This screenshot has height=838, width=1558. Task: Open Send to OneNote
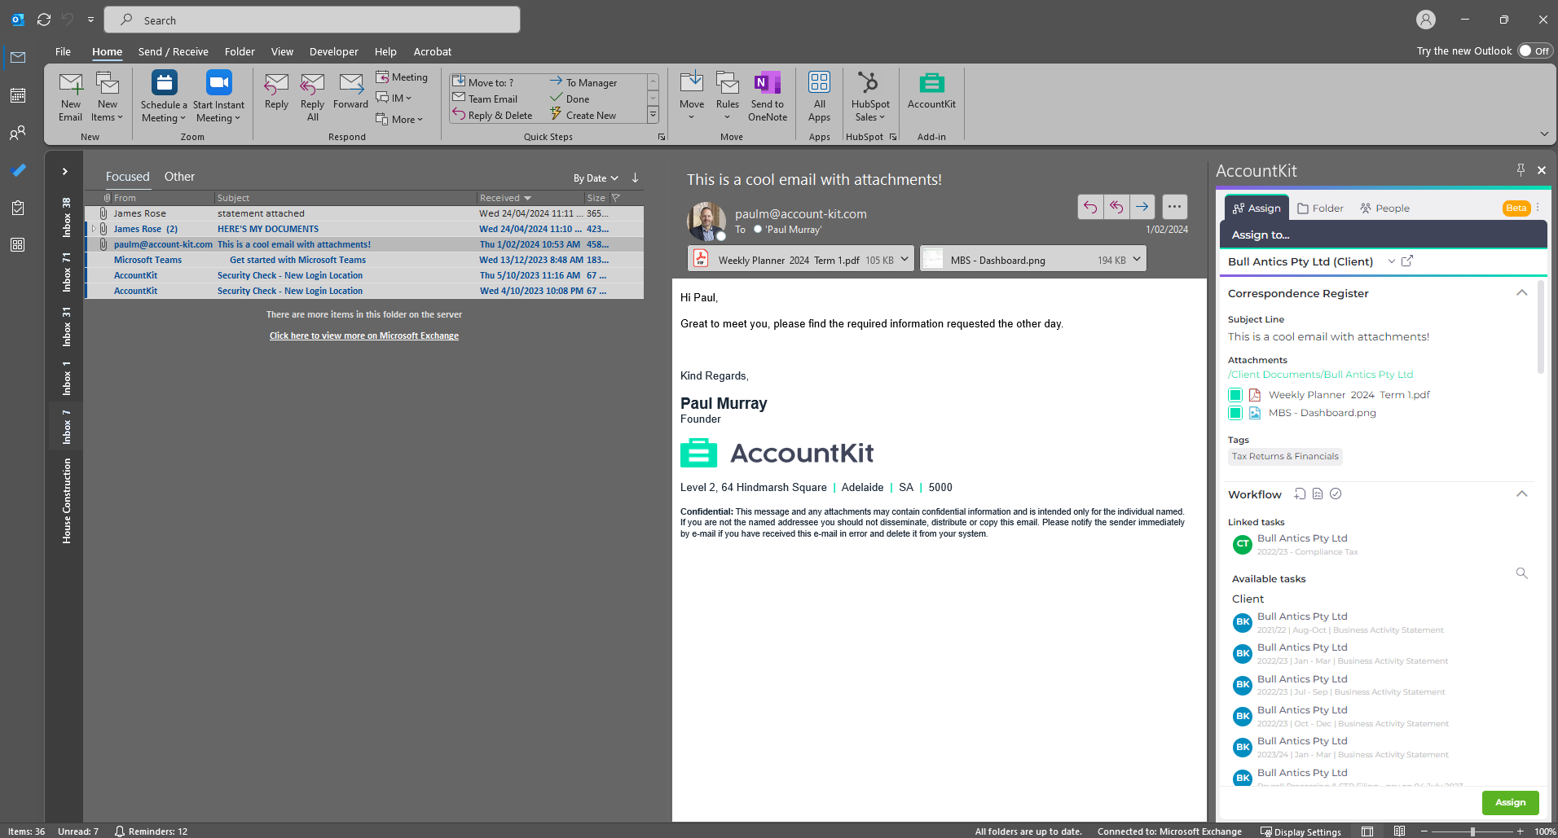768,96
